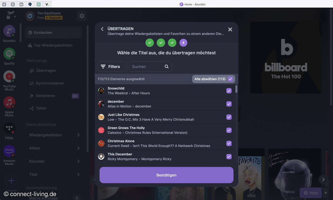
Task: Open the Amazon Music service icon
Action: click(x=9, y=151)
